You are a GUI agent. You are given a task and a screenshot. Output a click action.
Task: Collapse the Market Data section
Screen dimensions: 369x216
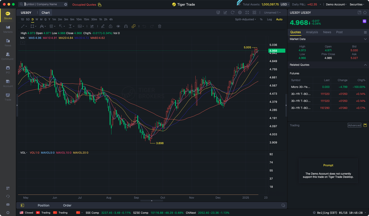(365, 39)
